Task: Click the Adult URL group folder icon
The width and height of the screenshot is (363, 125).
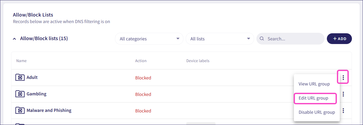Action: click(x=20, y=77)
